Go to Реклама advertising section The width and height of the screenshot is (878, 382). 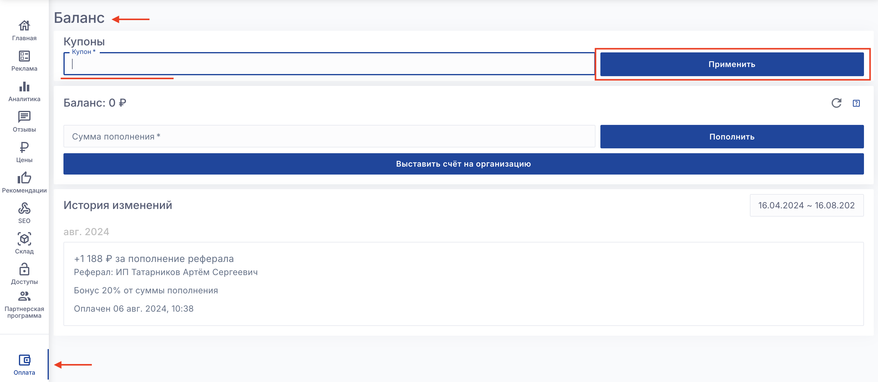24,61
